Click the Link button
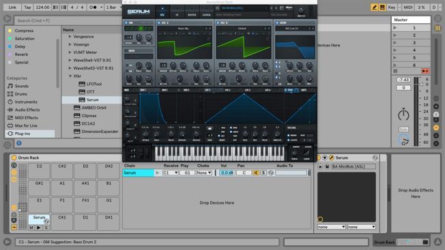This screenshot has width=445, height=250. pyautogui.click(x=12, y=7)
